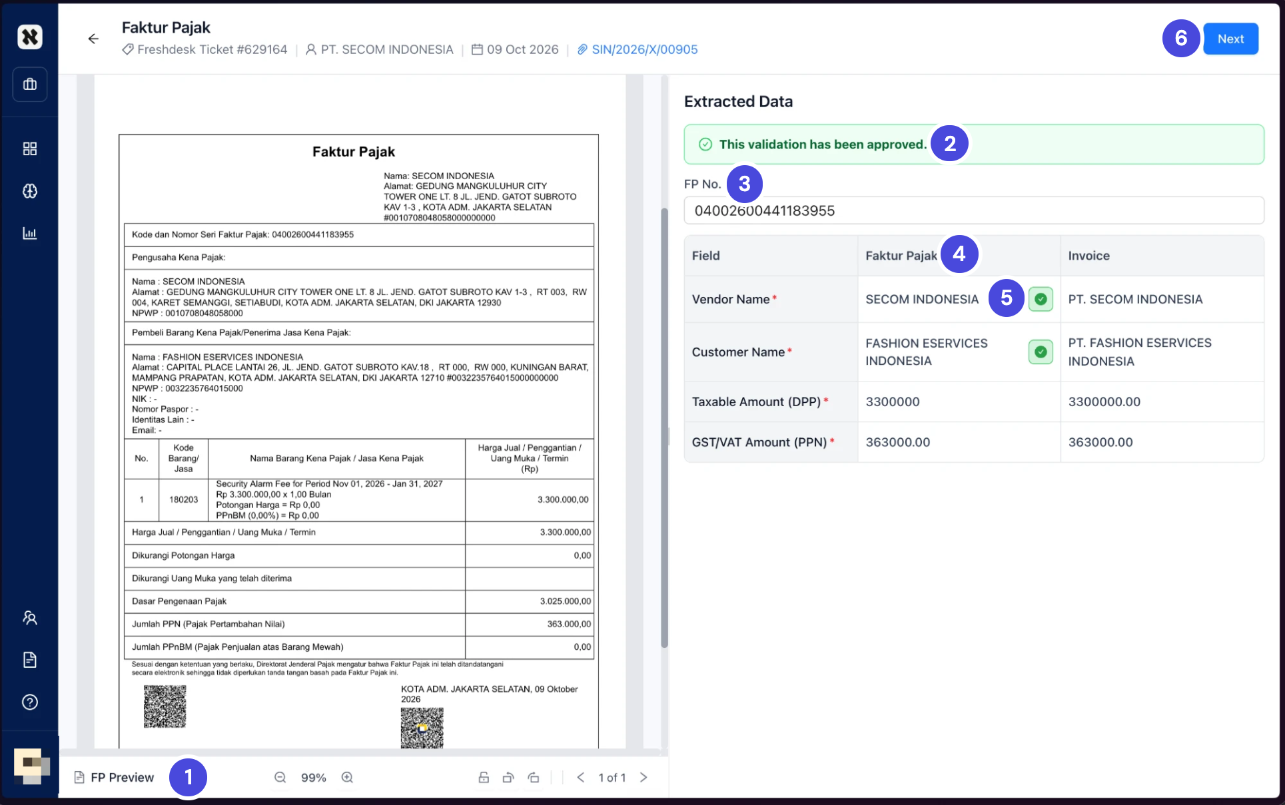
Task: Go to the next page of the preview
Action: 643,777
